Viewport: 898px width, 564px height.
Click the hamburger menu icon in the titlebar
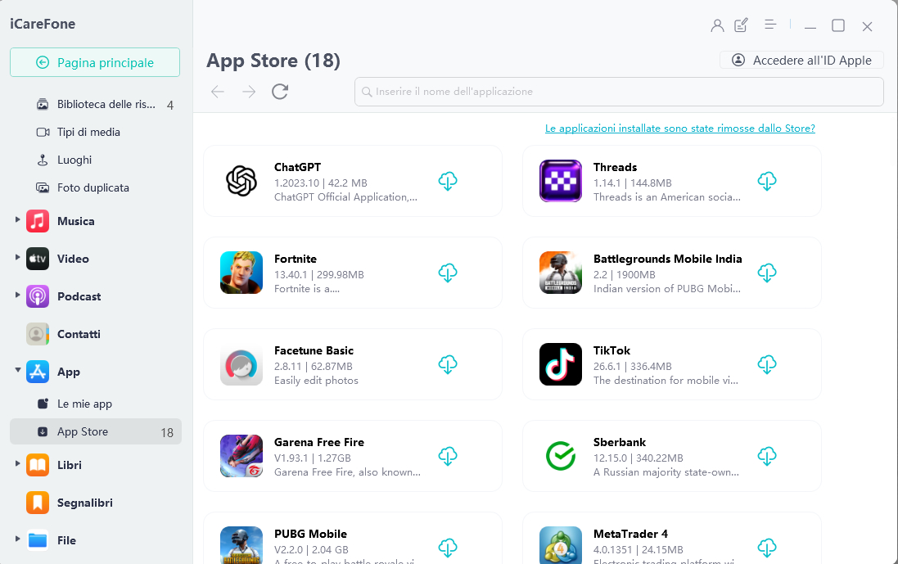click(770, 25)
